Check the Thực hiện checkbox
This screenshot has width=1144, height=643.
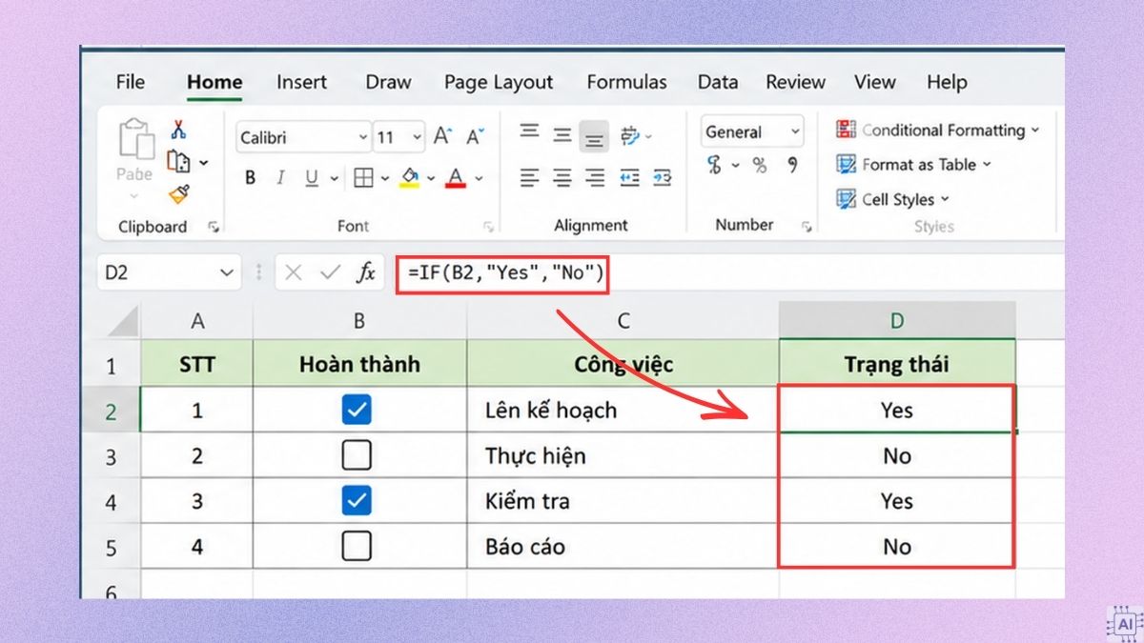[357, 455]
